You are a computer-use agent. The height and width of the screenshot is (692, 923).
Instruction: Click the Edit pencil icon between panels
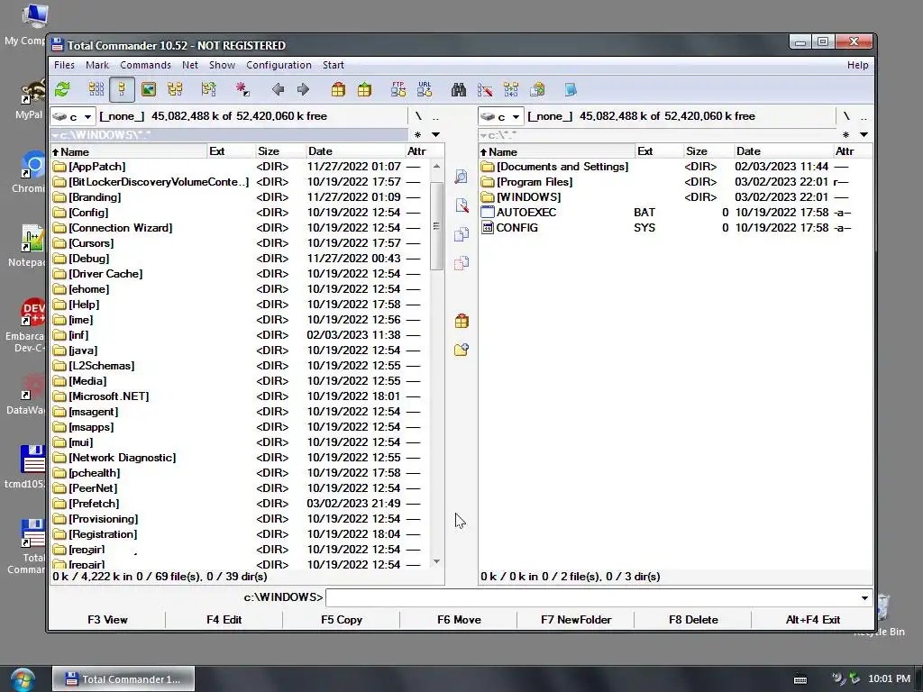[x=461, y=205]
